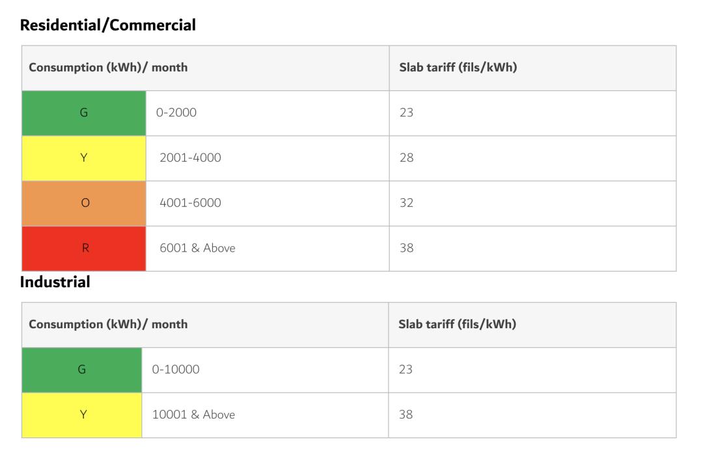Viewport: 703px width, 453px height.
Task: Click Consumption (kWh)/month header in Industrial table
Action: 108,324
